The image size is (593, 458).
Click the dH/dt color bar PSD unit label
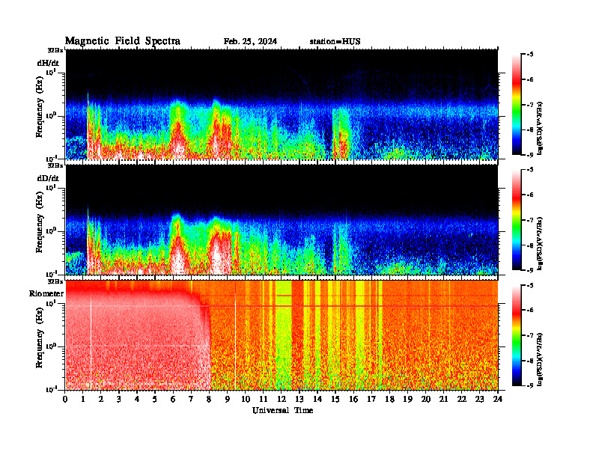click(540, 128)
